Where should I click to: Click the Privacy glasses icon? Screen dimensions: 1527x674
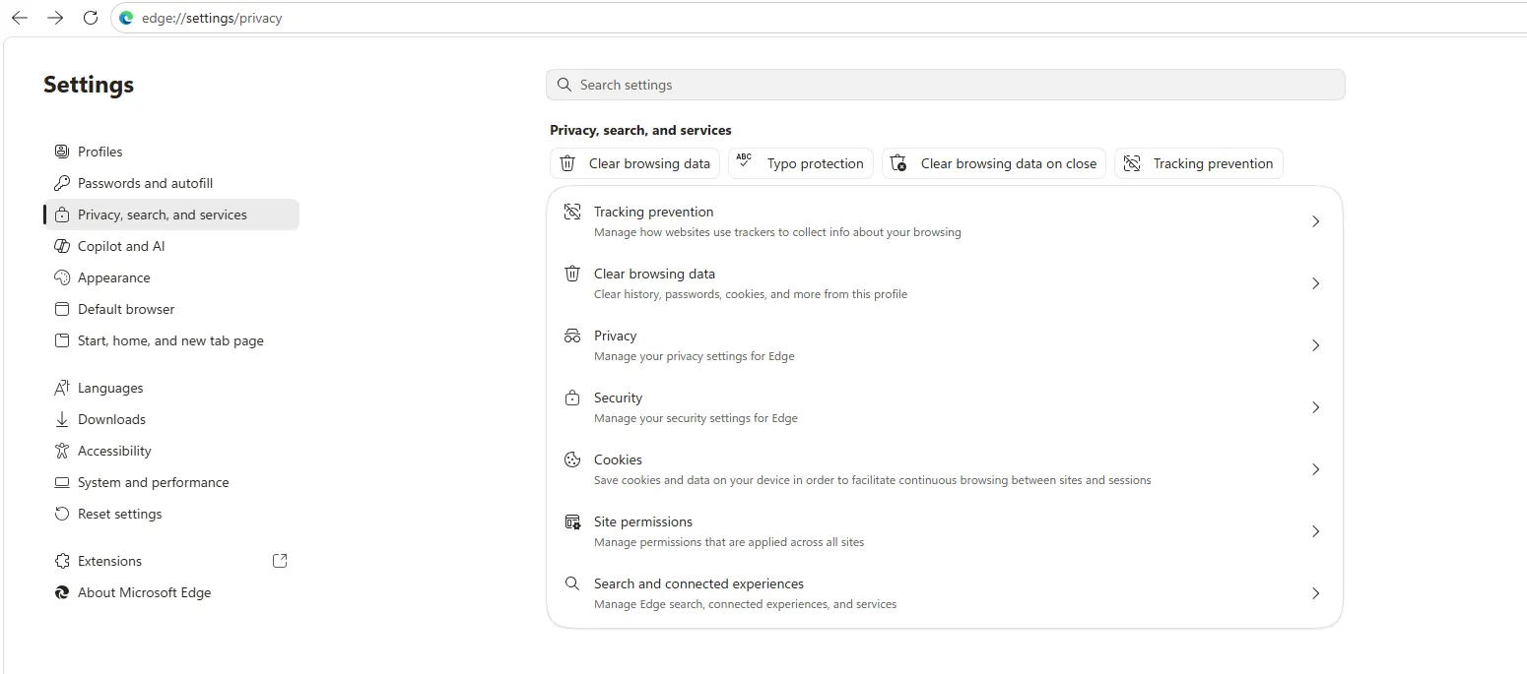pos(572,336)
